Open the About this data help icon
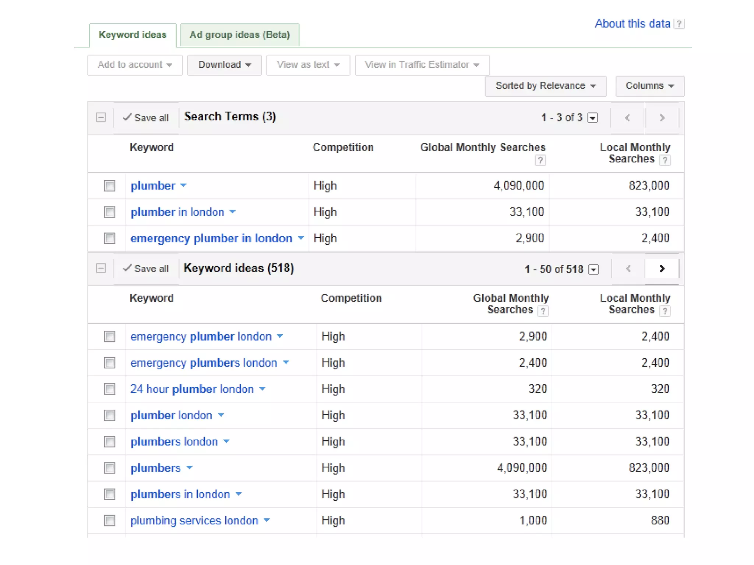This screenshot has height=565, width=754. coord(679,24)
